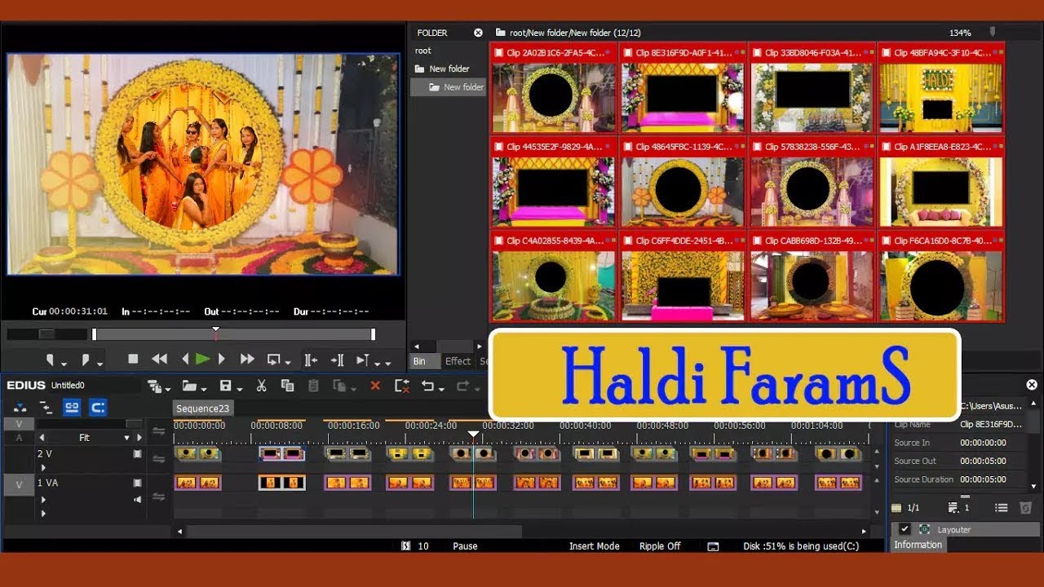Click the Set In point button
Screen dimensions: 1044x587
pyautogui.click(x=50, y=360)
